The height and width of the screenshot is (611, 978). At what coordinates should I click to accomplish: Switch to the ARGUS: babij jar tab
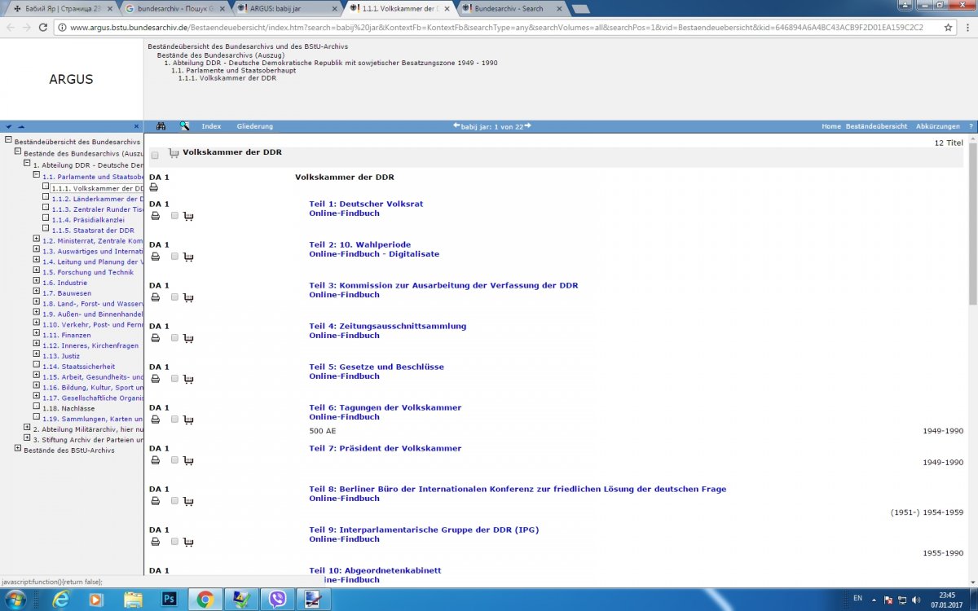coord(287,8)
